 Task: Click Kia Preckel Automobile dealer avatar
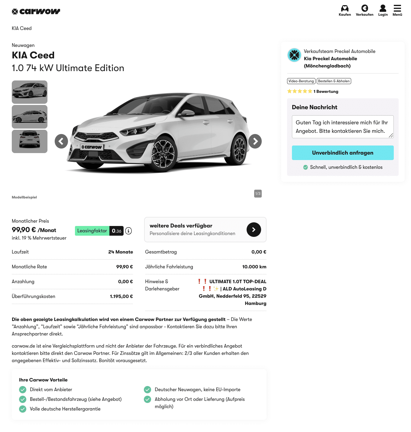(294, 55)
